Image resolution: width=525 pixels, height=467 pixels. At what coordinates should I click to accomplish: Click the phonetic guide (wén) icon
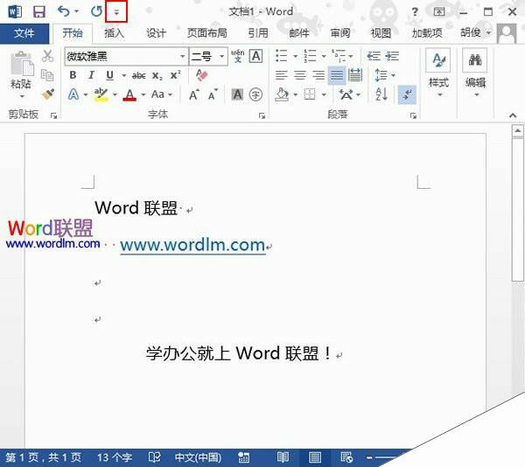point(238,56)
